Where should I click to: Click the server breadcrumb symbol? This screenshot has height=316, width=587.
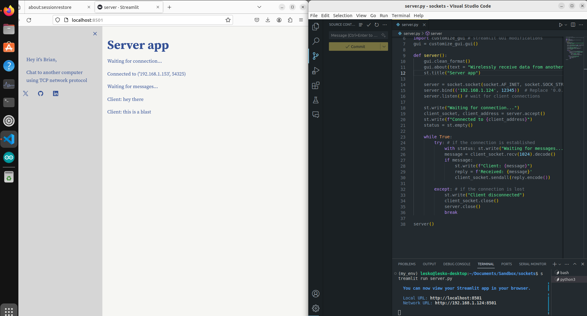pos(434,33)
